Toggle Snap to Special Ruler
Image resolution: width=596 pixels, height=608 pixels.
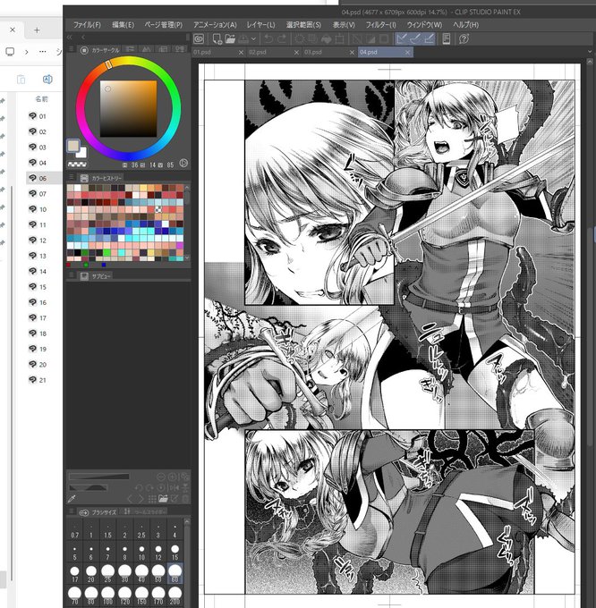pyautogui.click(x=415, y=38)
